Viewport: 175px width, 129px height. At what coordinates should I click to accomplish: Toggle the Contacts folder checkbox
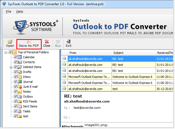tap(15, 62)
